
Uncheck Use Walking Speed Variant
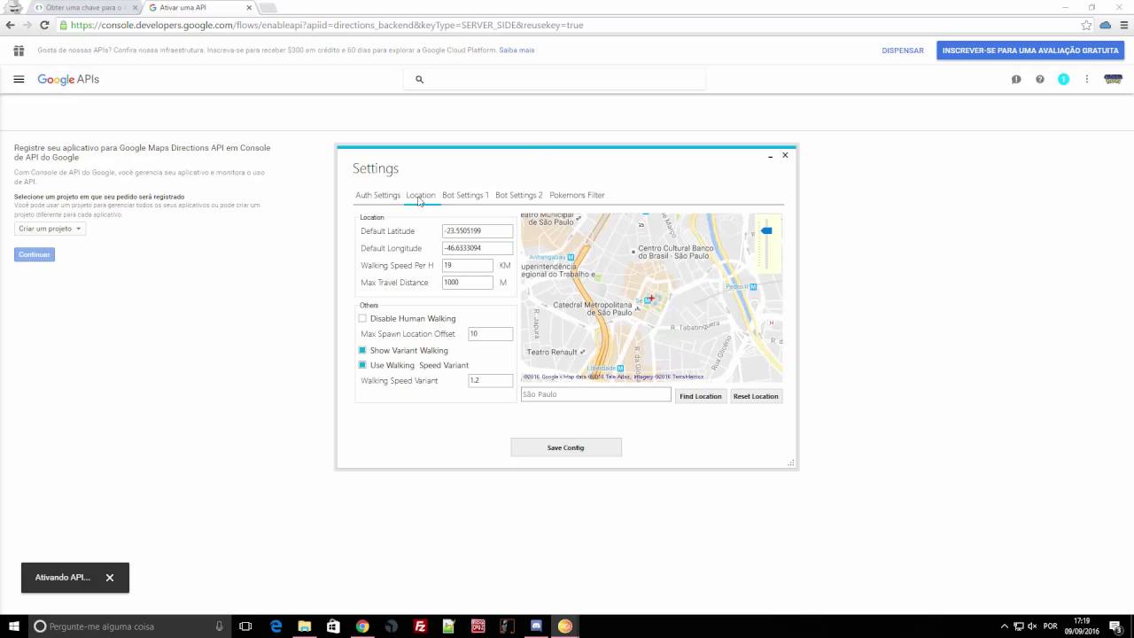tap(362, 365)
